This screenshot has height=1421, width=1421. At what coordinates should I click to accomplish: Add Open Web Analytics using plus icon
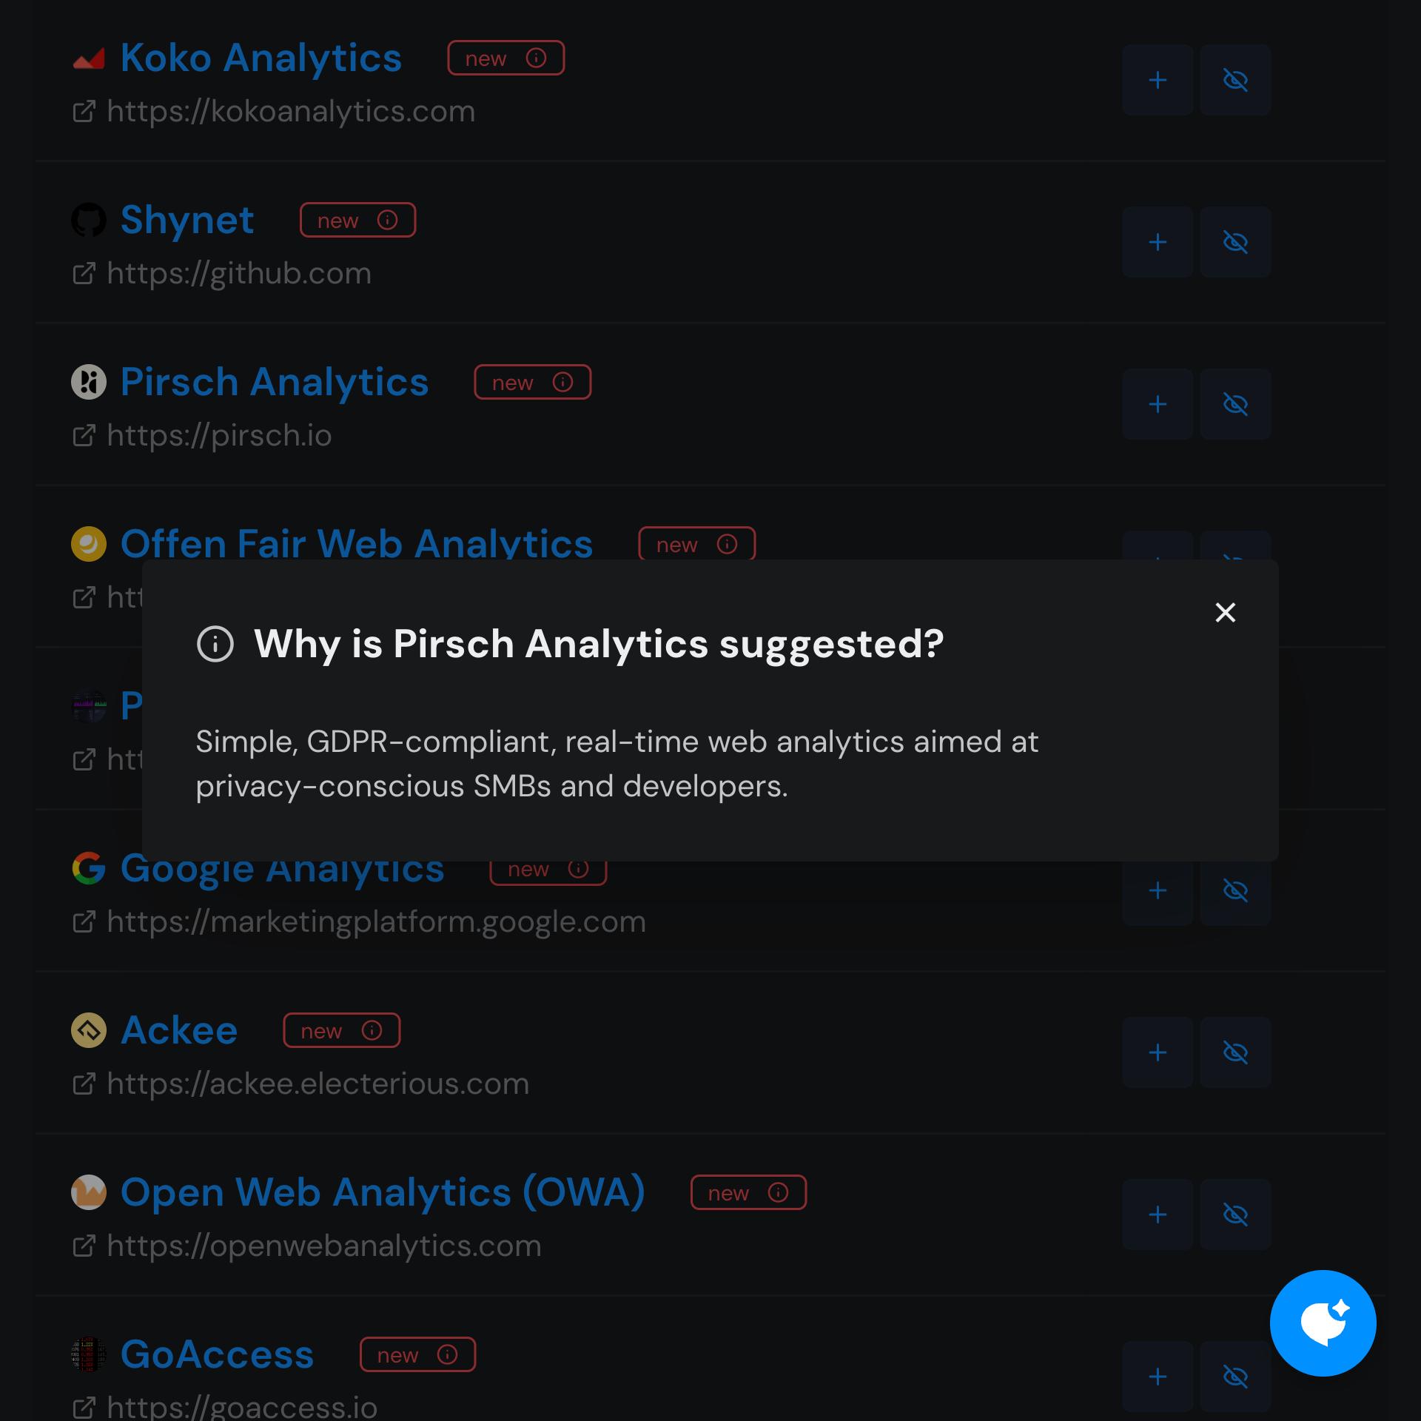click(x=1158, y=1215)
